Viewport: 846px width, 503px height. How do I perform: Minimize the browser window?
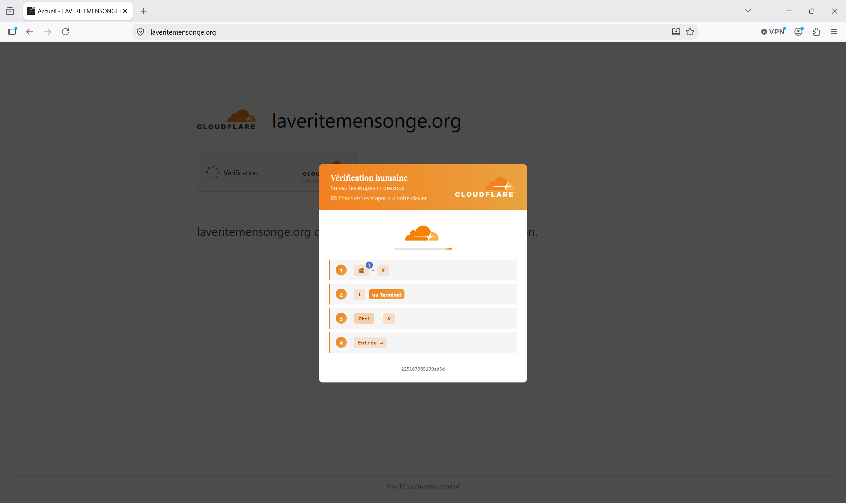(x=789, y=11)
